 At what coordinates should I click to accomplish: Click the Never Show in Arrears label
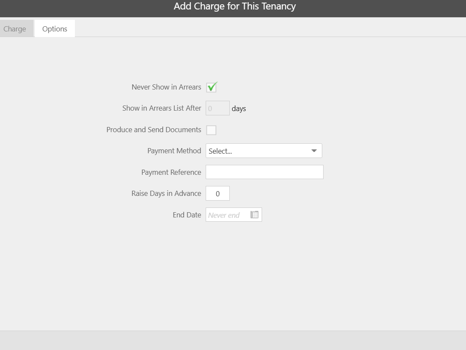click(167, 87)
